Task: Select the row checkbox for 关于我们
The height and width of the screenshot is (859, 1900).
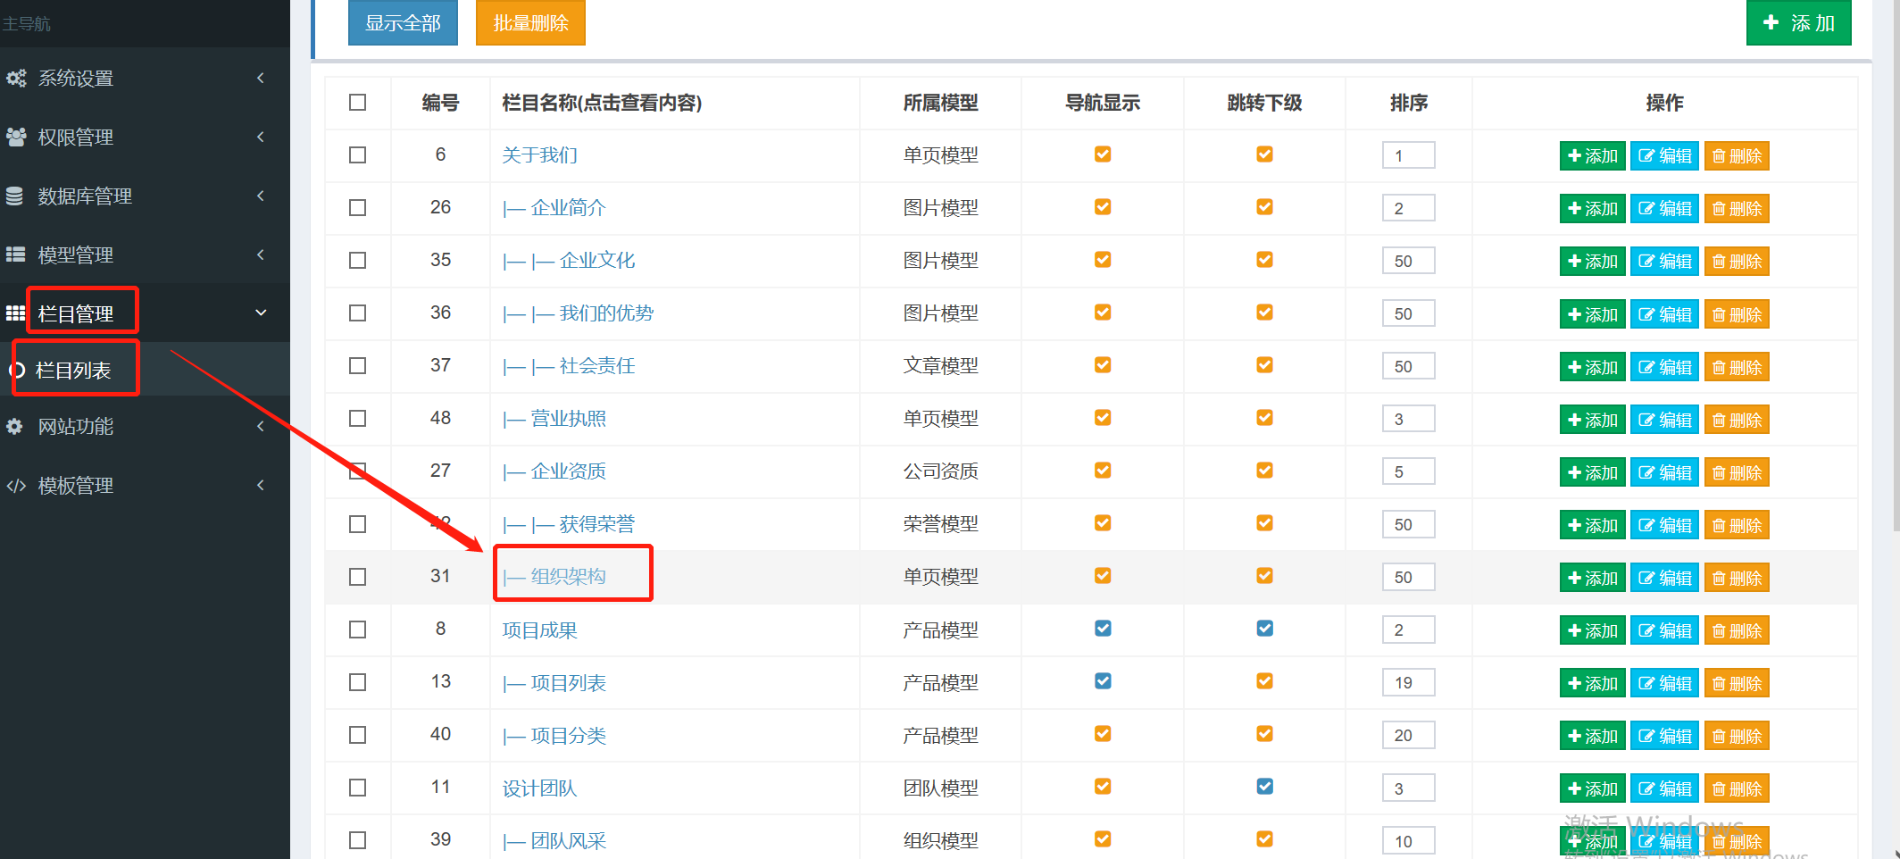Action: (x=358, y=155)
